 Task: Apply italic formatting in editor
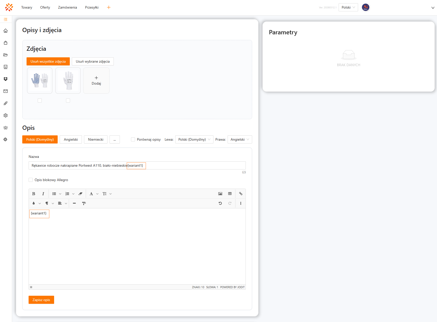click(43, 194)
